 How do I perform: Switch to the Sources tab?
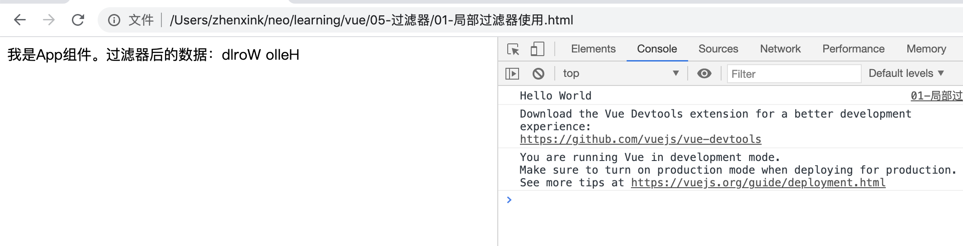tap(718, 49)
